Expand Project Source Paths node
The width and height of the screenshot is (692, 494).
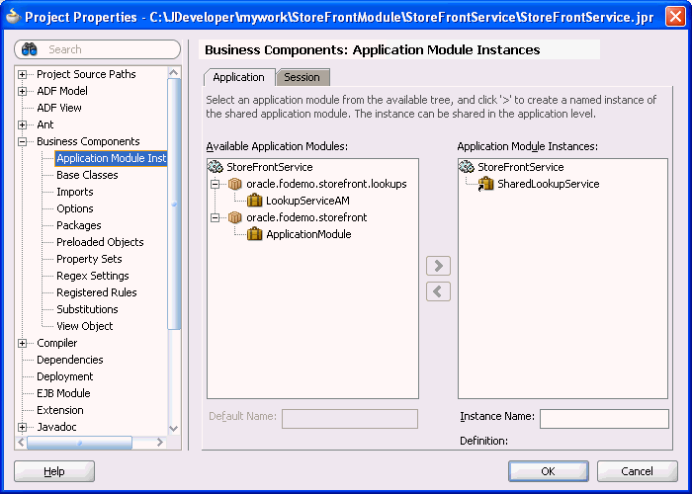click(x=22, y=74)
